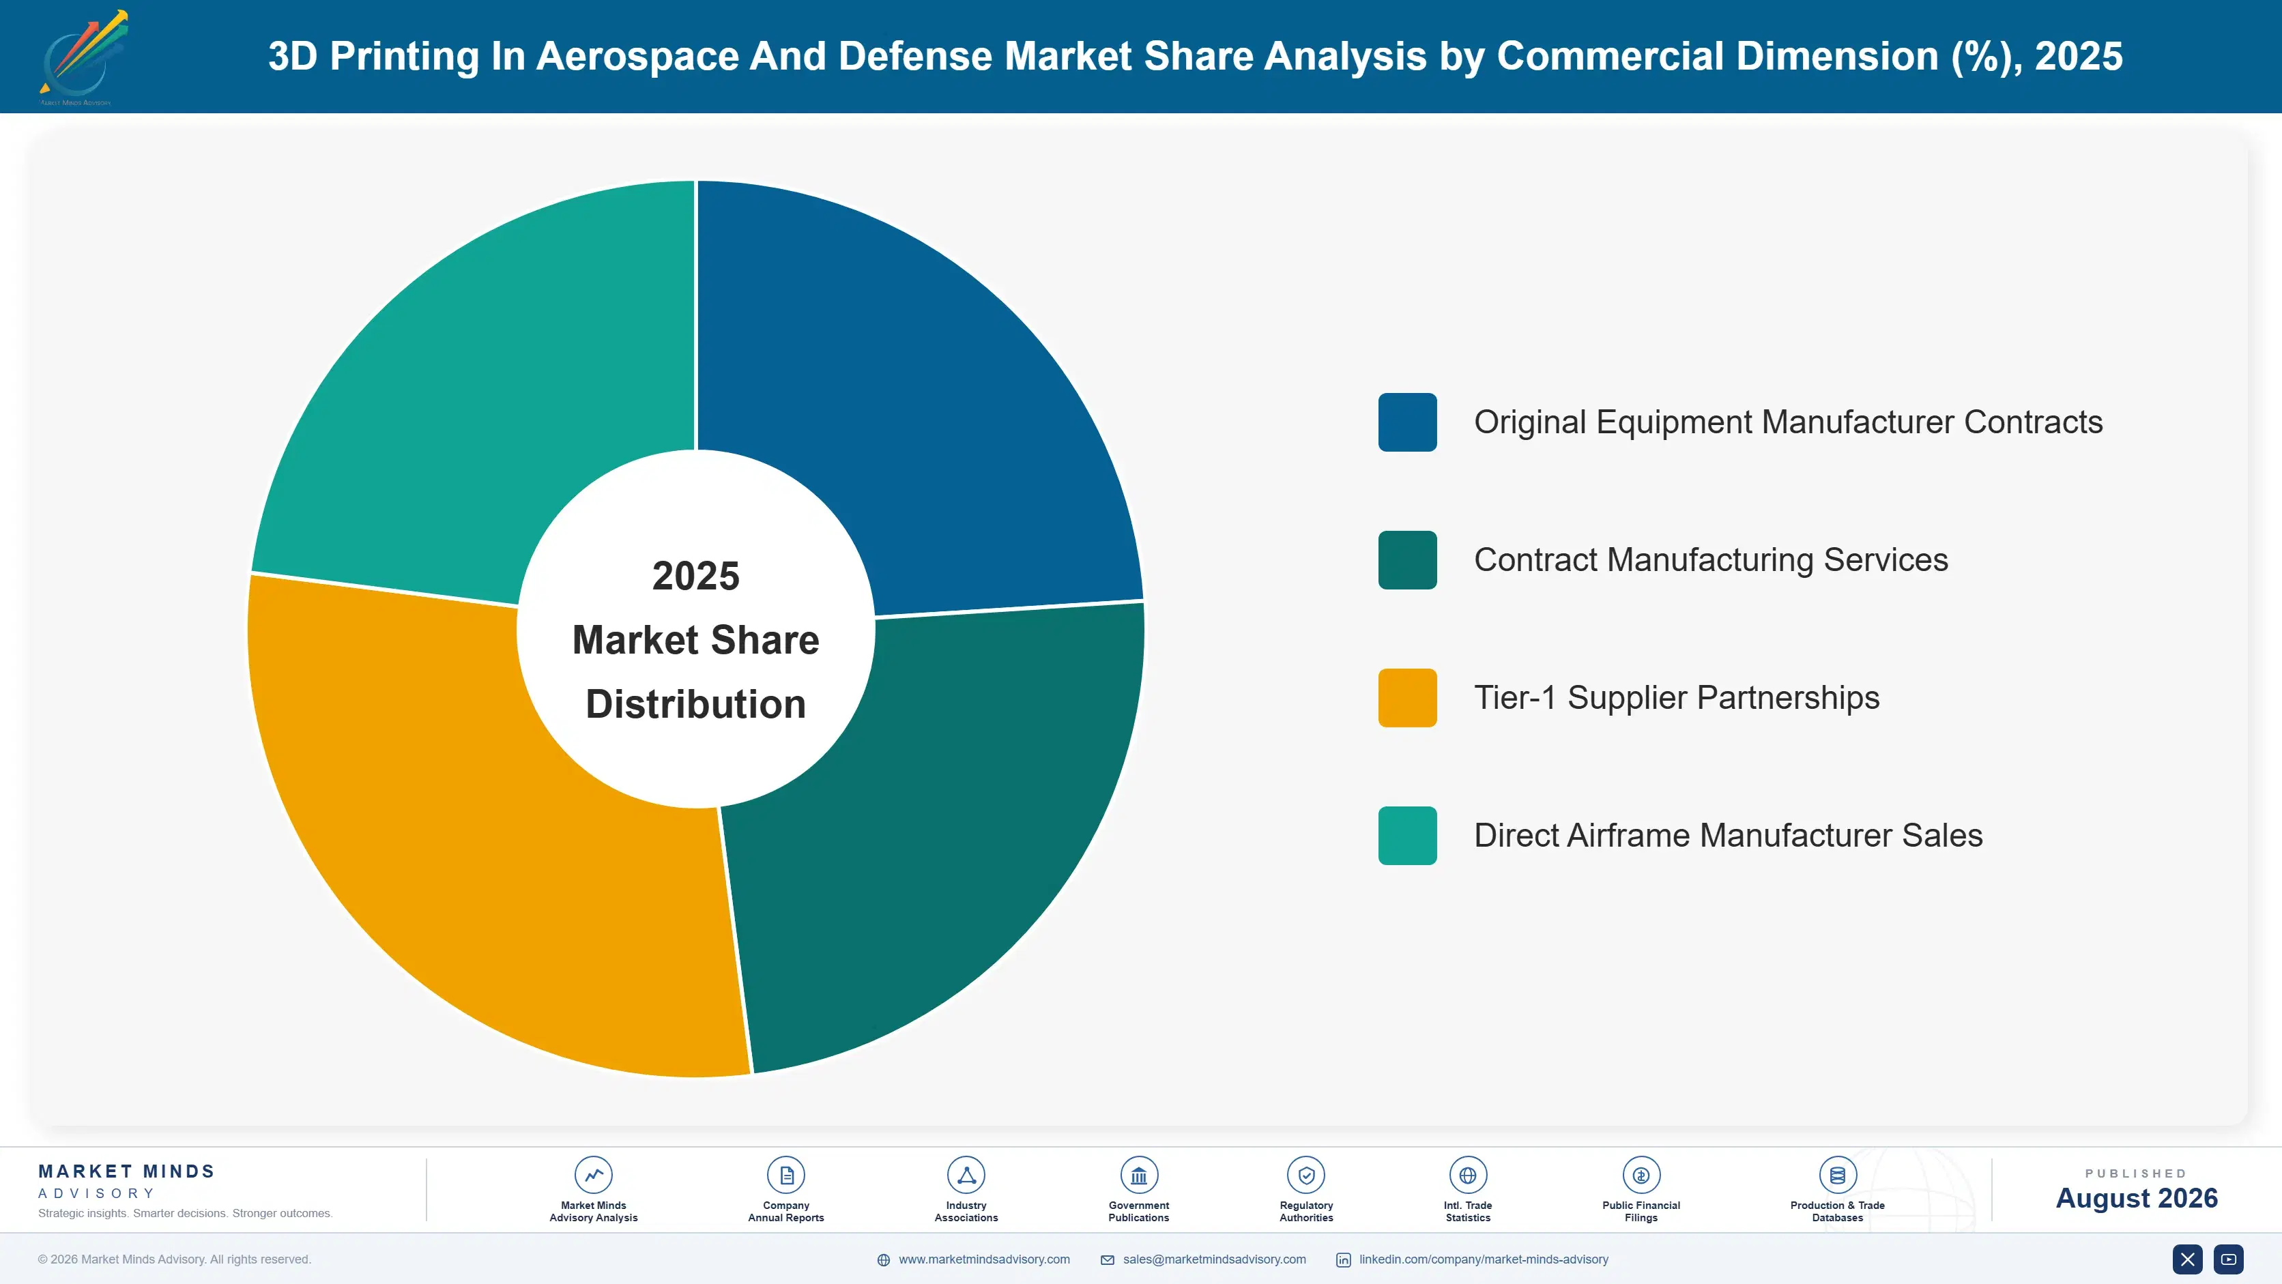Viewport: 2282px width, 1284px height.
Task: Click the 'Public Financial Filings' source label
Action: pyautogui.click(x=1641, y=1212)
